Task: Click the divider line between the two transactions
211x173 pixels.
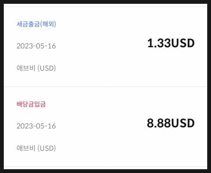Action: tap(105, 87)
